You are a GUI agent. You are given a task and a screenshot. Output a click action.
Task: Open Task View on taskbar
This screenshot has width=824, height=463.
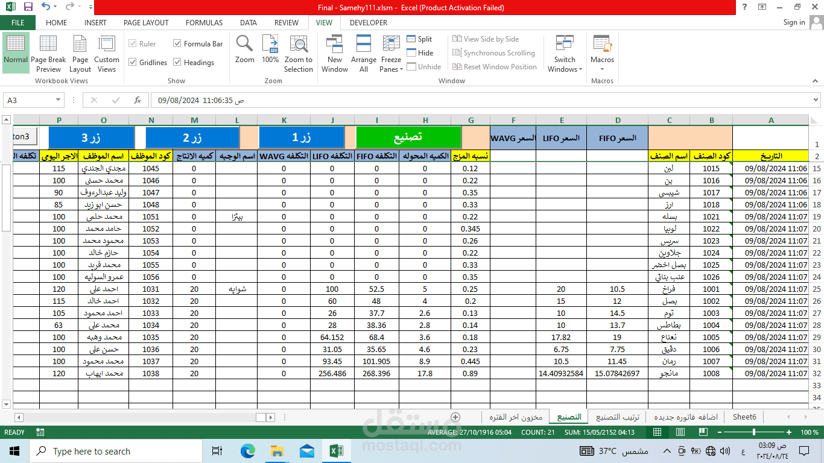click(x=218, y=451)
